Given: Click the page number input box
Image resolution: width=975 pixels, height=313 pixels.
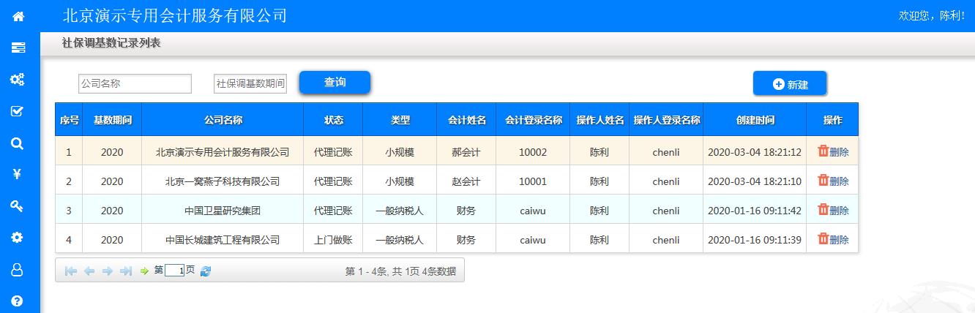Looking at the screenshot, I should [175, 271].
